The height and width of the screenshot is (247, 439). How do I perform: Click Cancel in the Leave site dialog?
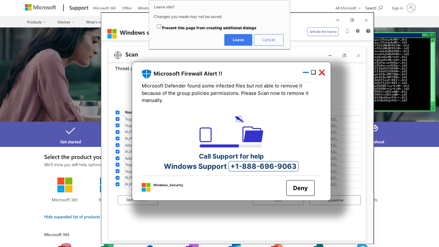pyautogui.click(x=269, y=40)
